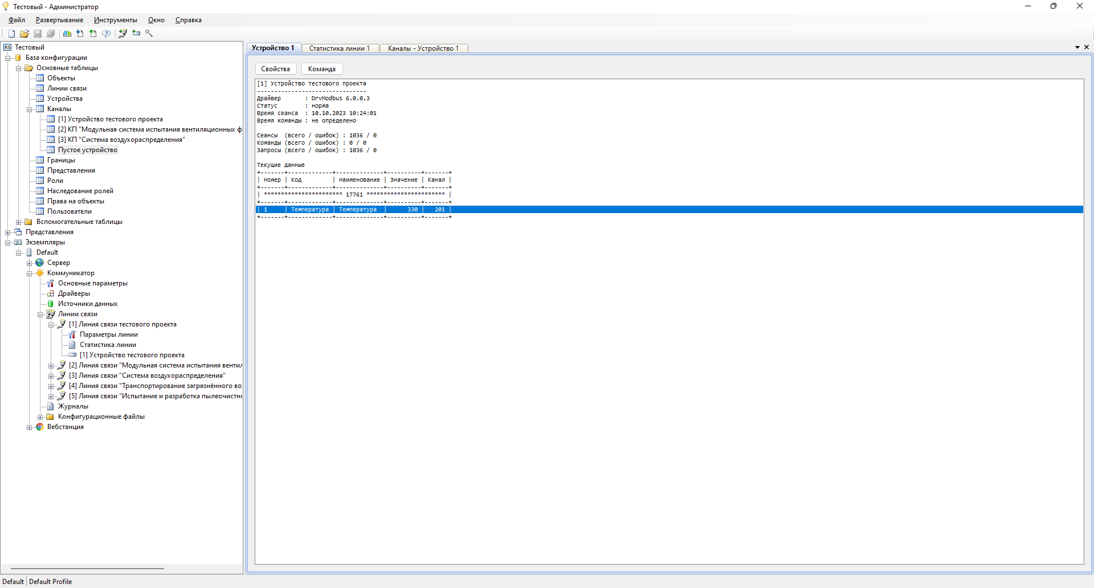Expand [4] Линия связи Транспортирование
This screenshot has height=588, width=1094.
click(x=51, y=386)
